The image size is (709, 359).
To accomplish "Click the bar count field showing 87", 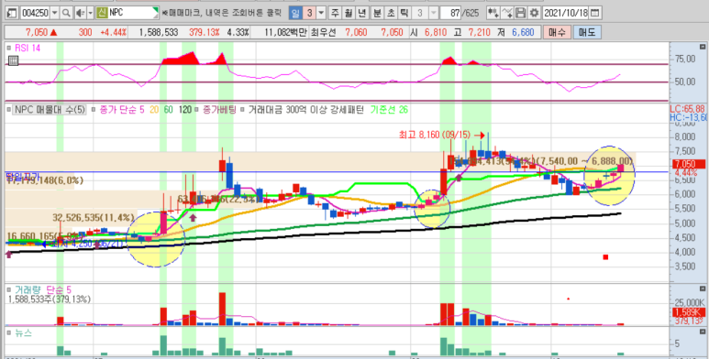I will click(452, 13).
